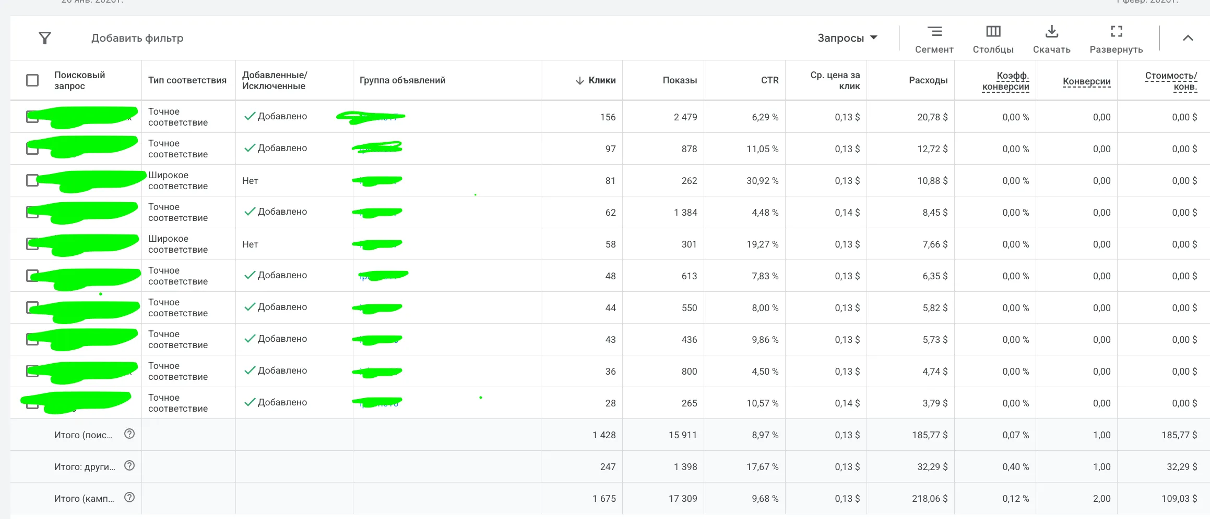1210x519 pixels.
Task: Click total cost 218,06 $
Action: (x=930, y=499)
